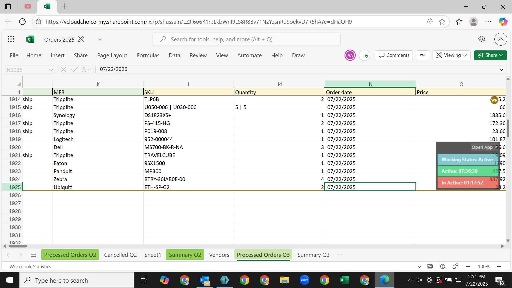Viewport: 512px width, 288px height.
Task: Click the Excel logo icon beside Orders 2025
Action: [x=30, y=39]
